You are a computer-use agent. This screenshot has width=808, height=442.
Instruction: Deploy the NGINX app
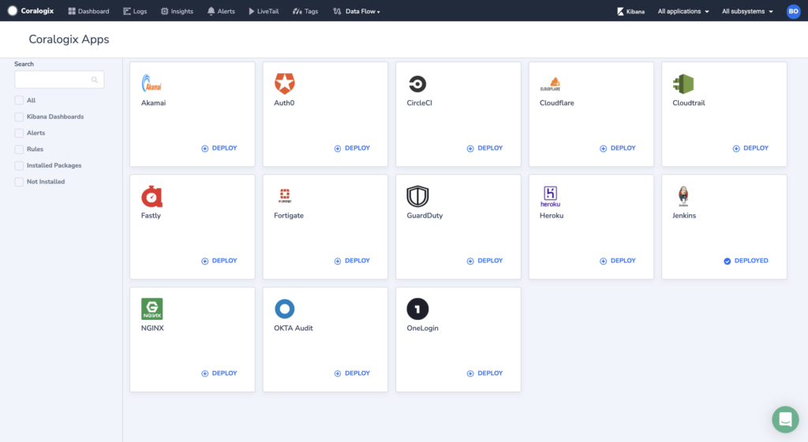click(219, 373)
